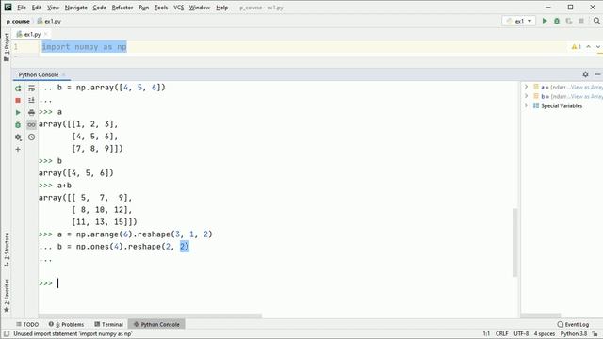Open the Window menu
Viewport: 603px width, 339px height.
tap(200, 8)
